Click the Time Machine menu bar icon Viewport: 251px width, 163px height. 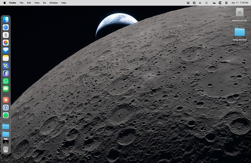(x=206, y=3)
